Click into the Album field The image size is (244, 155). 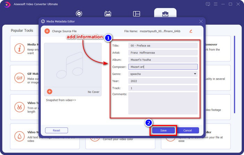pyautogui.click(x=163, y=60)
